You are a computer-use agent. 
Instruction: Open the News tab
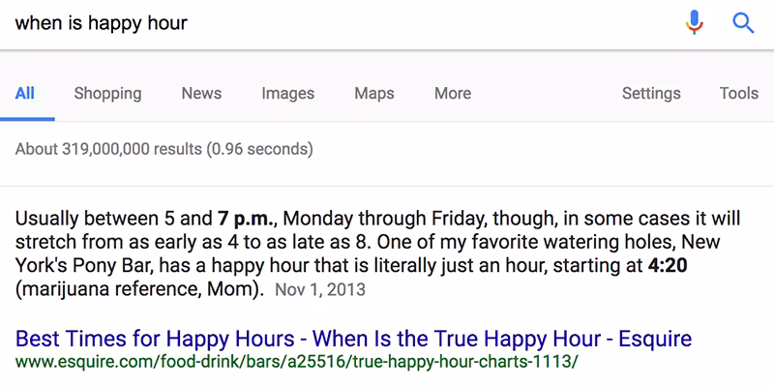point(201,94)
